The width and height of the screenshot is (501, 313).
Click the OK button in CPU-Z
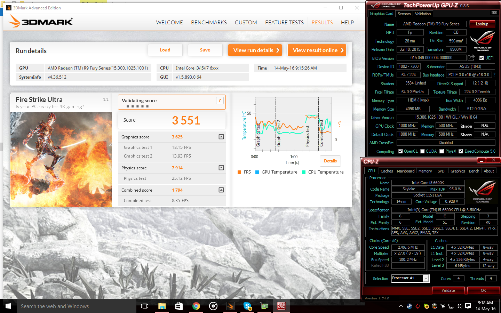coord(484,290)
